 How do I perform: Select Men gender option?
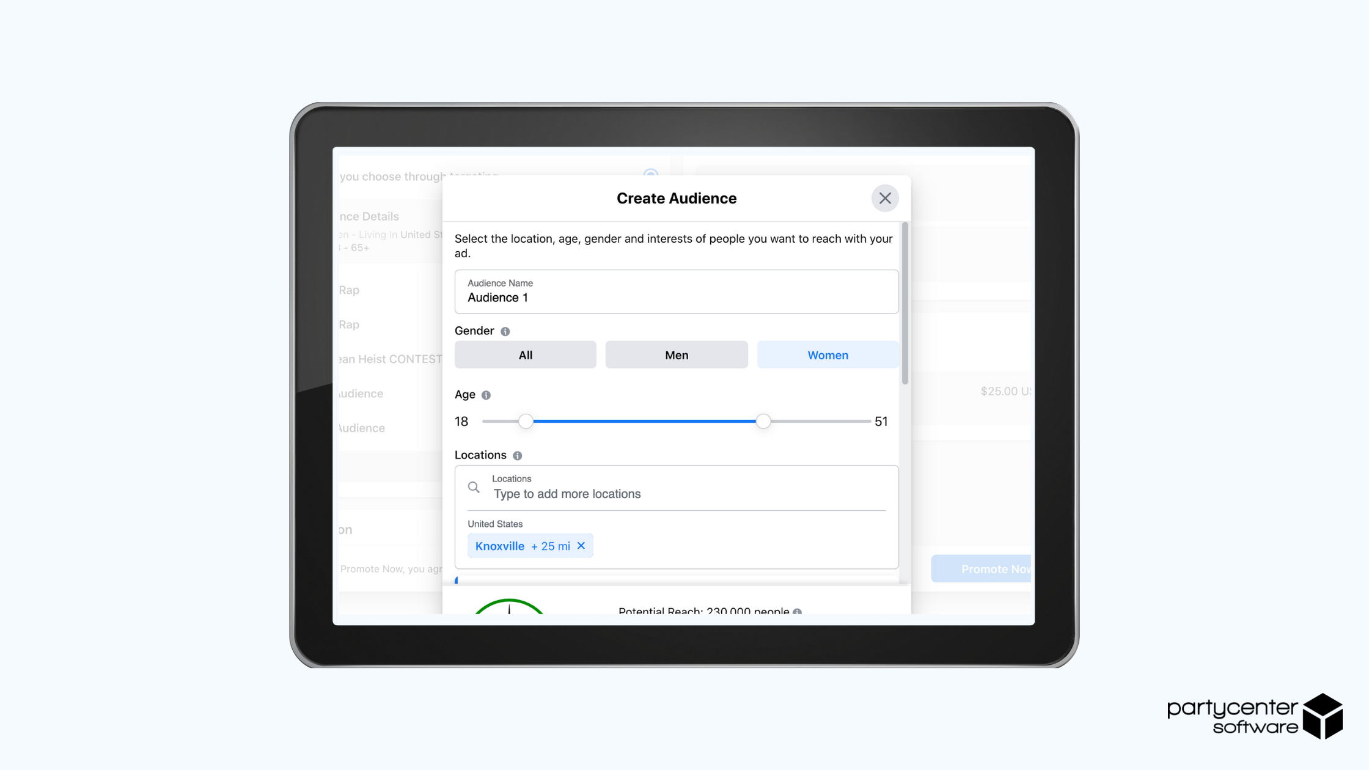(677, 354)
